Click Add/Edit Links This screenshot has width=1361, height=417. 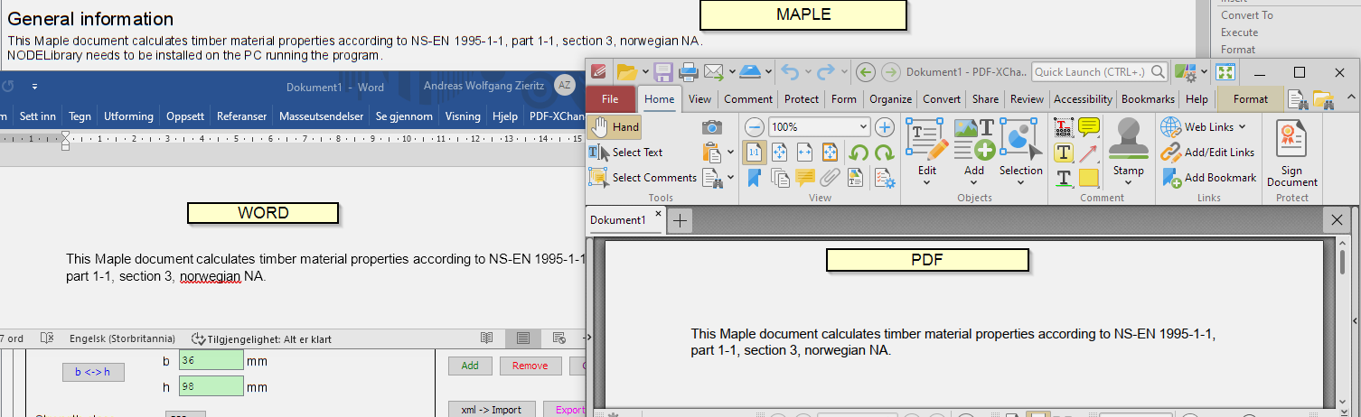pyautogui.click(x=1208, y=153)
